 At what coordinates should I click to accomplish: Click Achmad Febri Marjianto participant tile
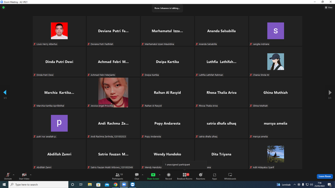point(113,62)
